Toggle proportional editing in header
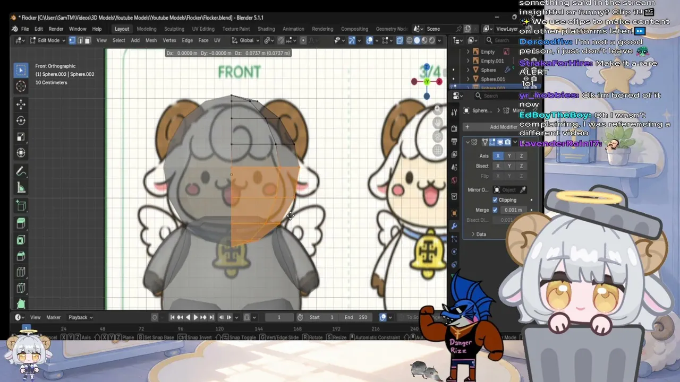This screenshot has width=680, height=382. [x=302, y=40]
